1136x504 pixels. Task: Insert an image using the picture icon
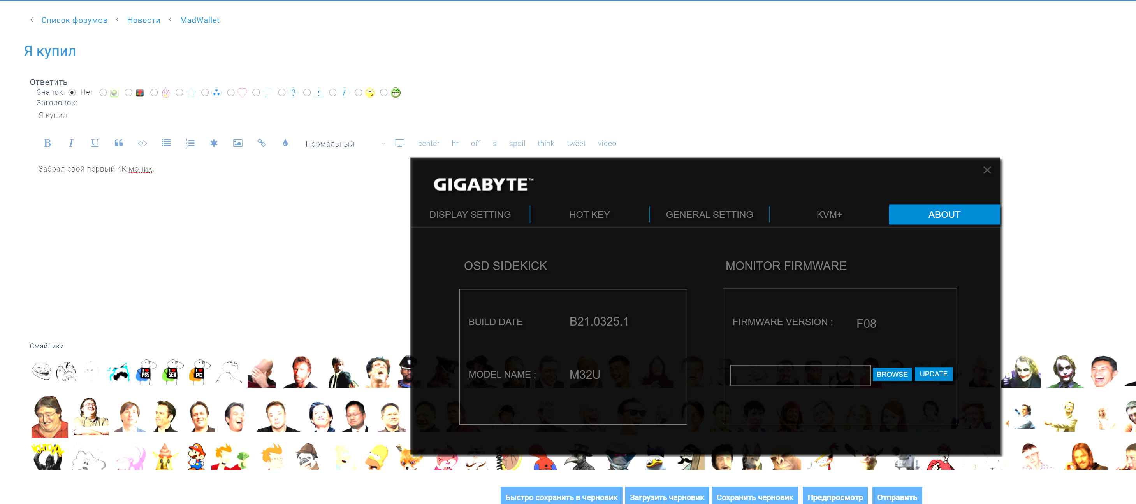(238, 143)
